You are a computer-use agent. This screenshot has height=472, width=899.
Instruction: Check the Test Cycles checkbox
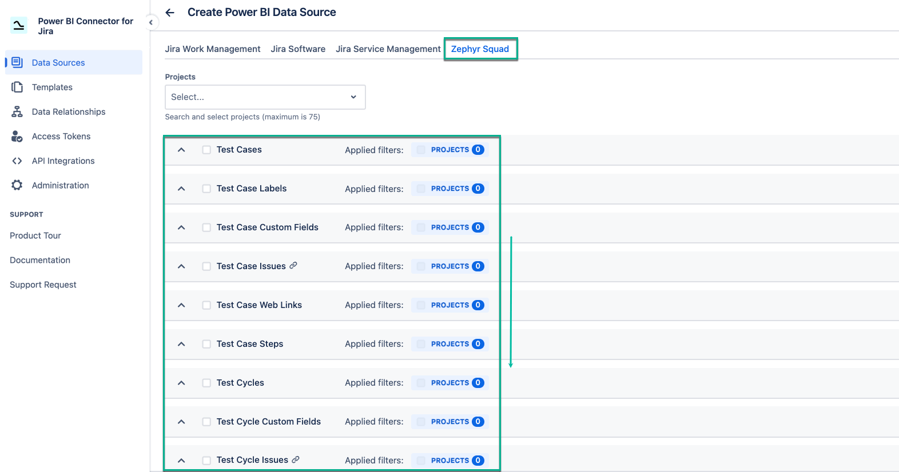pyautogui.click(x=206, y=383)
